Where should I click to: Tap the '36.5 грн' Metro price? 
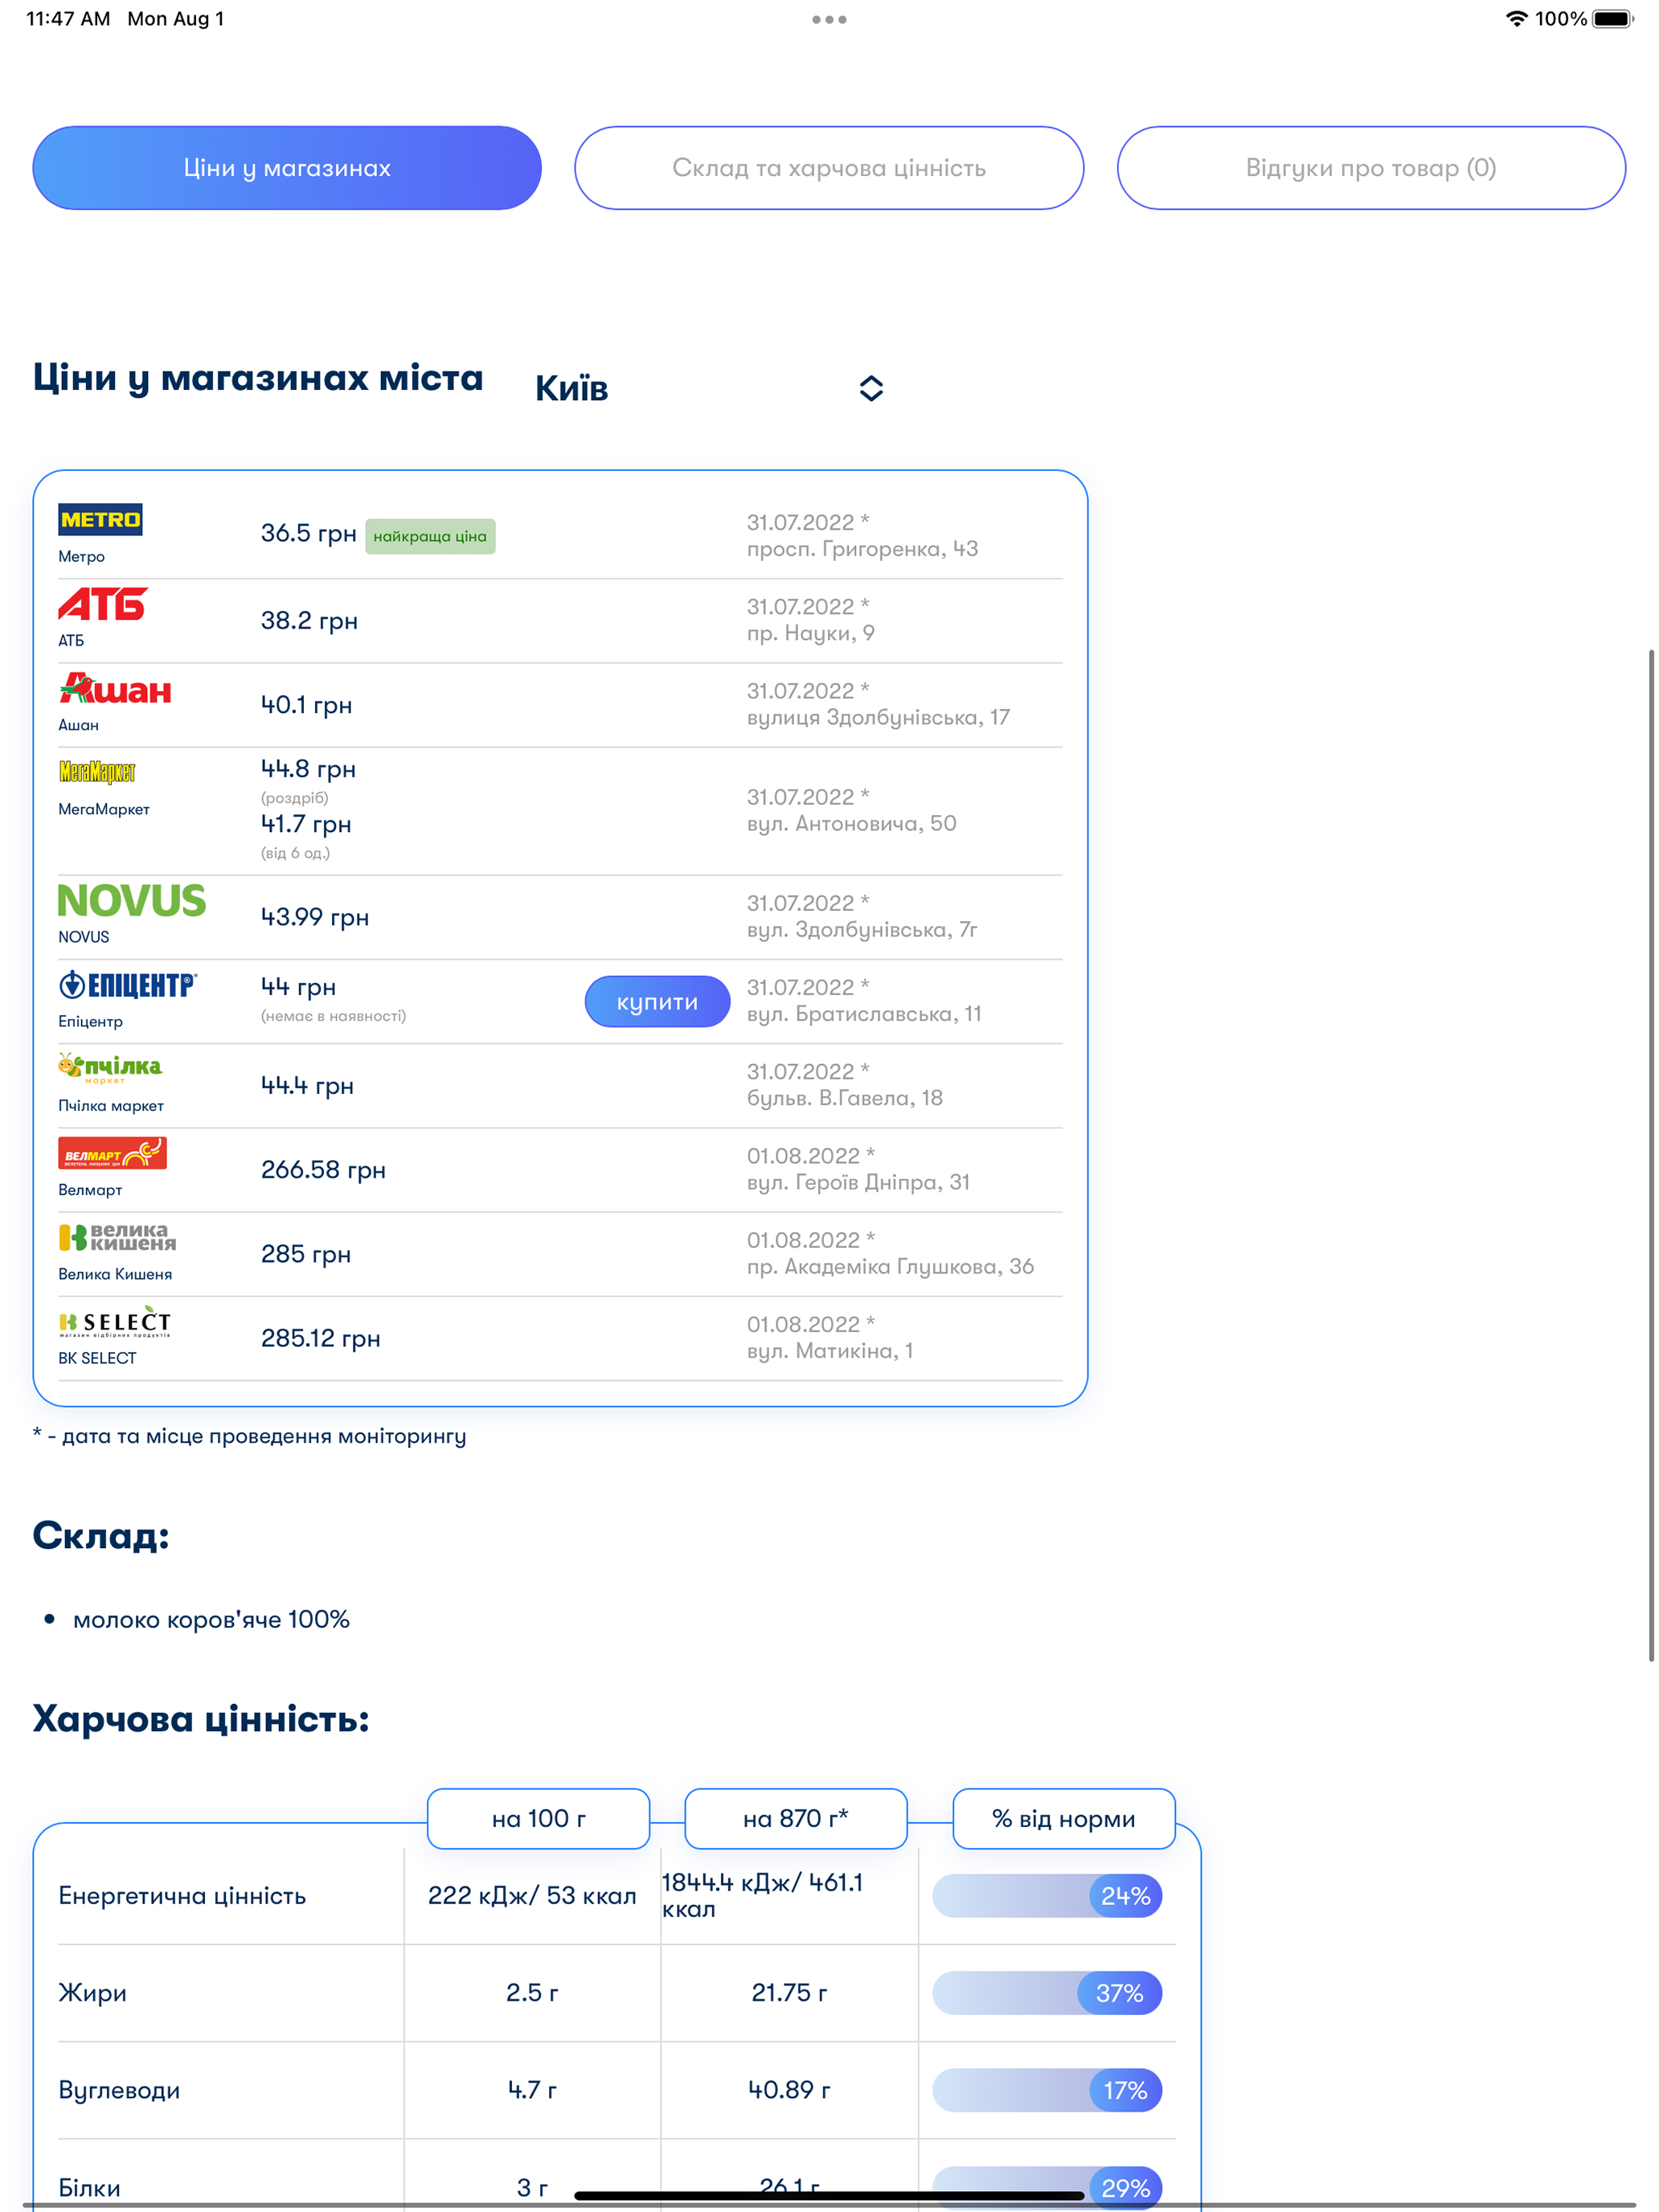click(x=309, y=533)
